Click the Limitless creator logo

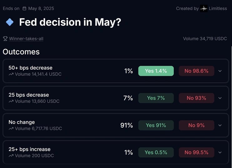[204, 8]
